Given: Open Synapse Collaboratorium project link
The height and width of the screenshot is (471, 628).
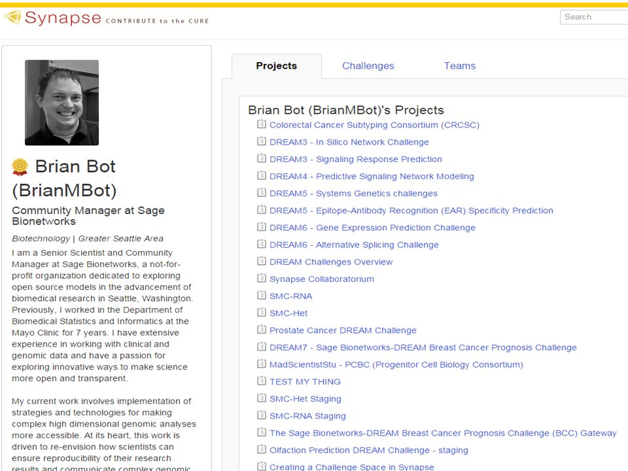Looking at the screenshot, I should (322, 279).
